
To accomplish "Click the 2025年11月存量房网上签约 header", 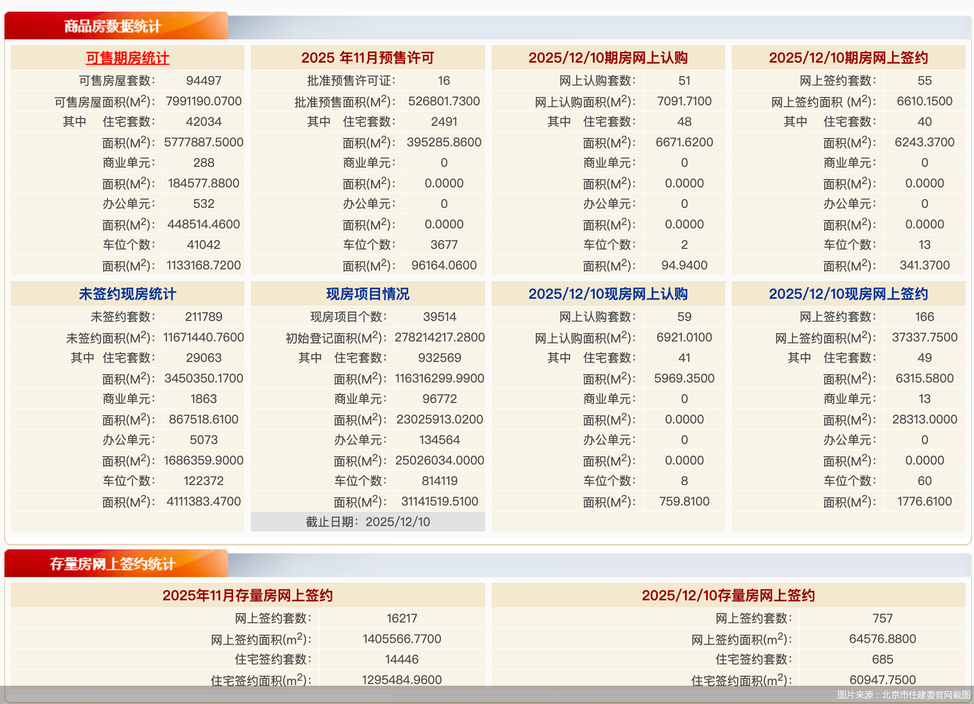I will (x=247, y=596).
